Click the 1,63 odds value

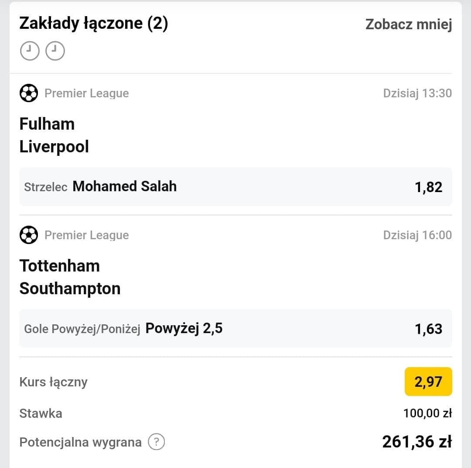(428, 329)
